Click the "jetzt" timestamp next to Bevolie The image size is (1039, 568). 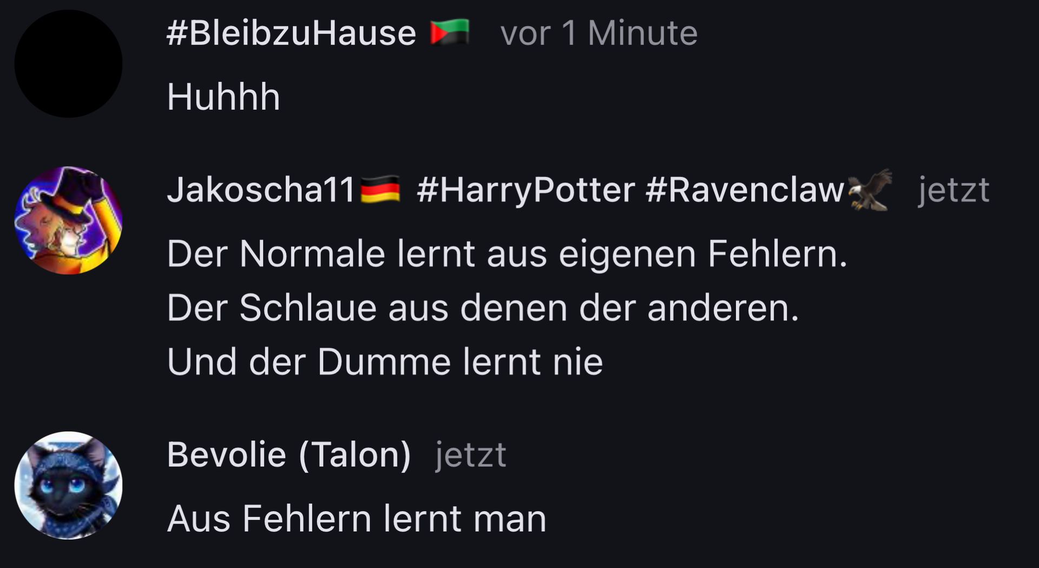pyautogui.click(x=471, y=455)
